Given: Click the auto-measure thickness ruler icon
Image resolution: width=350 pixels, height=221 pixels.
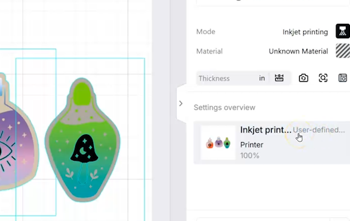Looking at the screenshot, I should pos(279,78).
